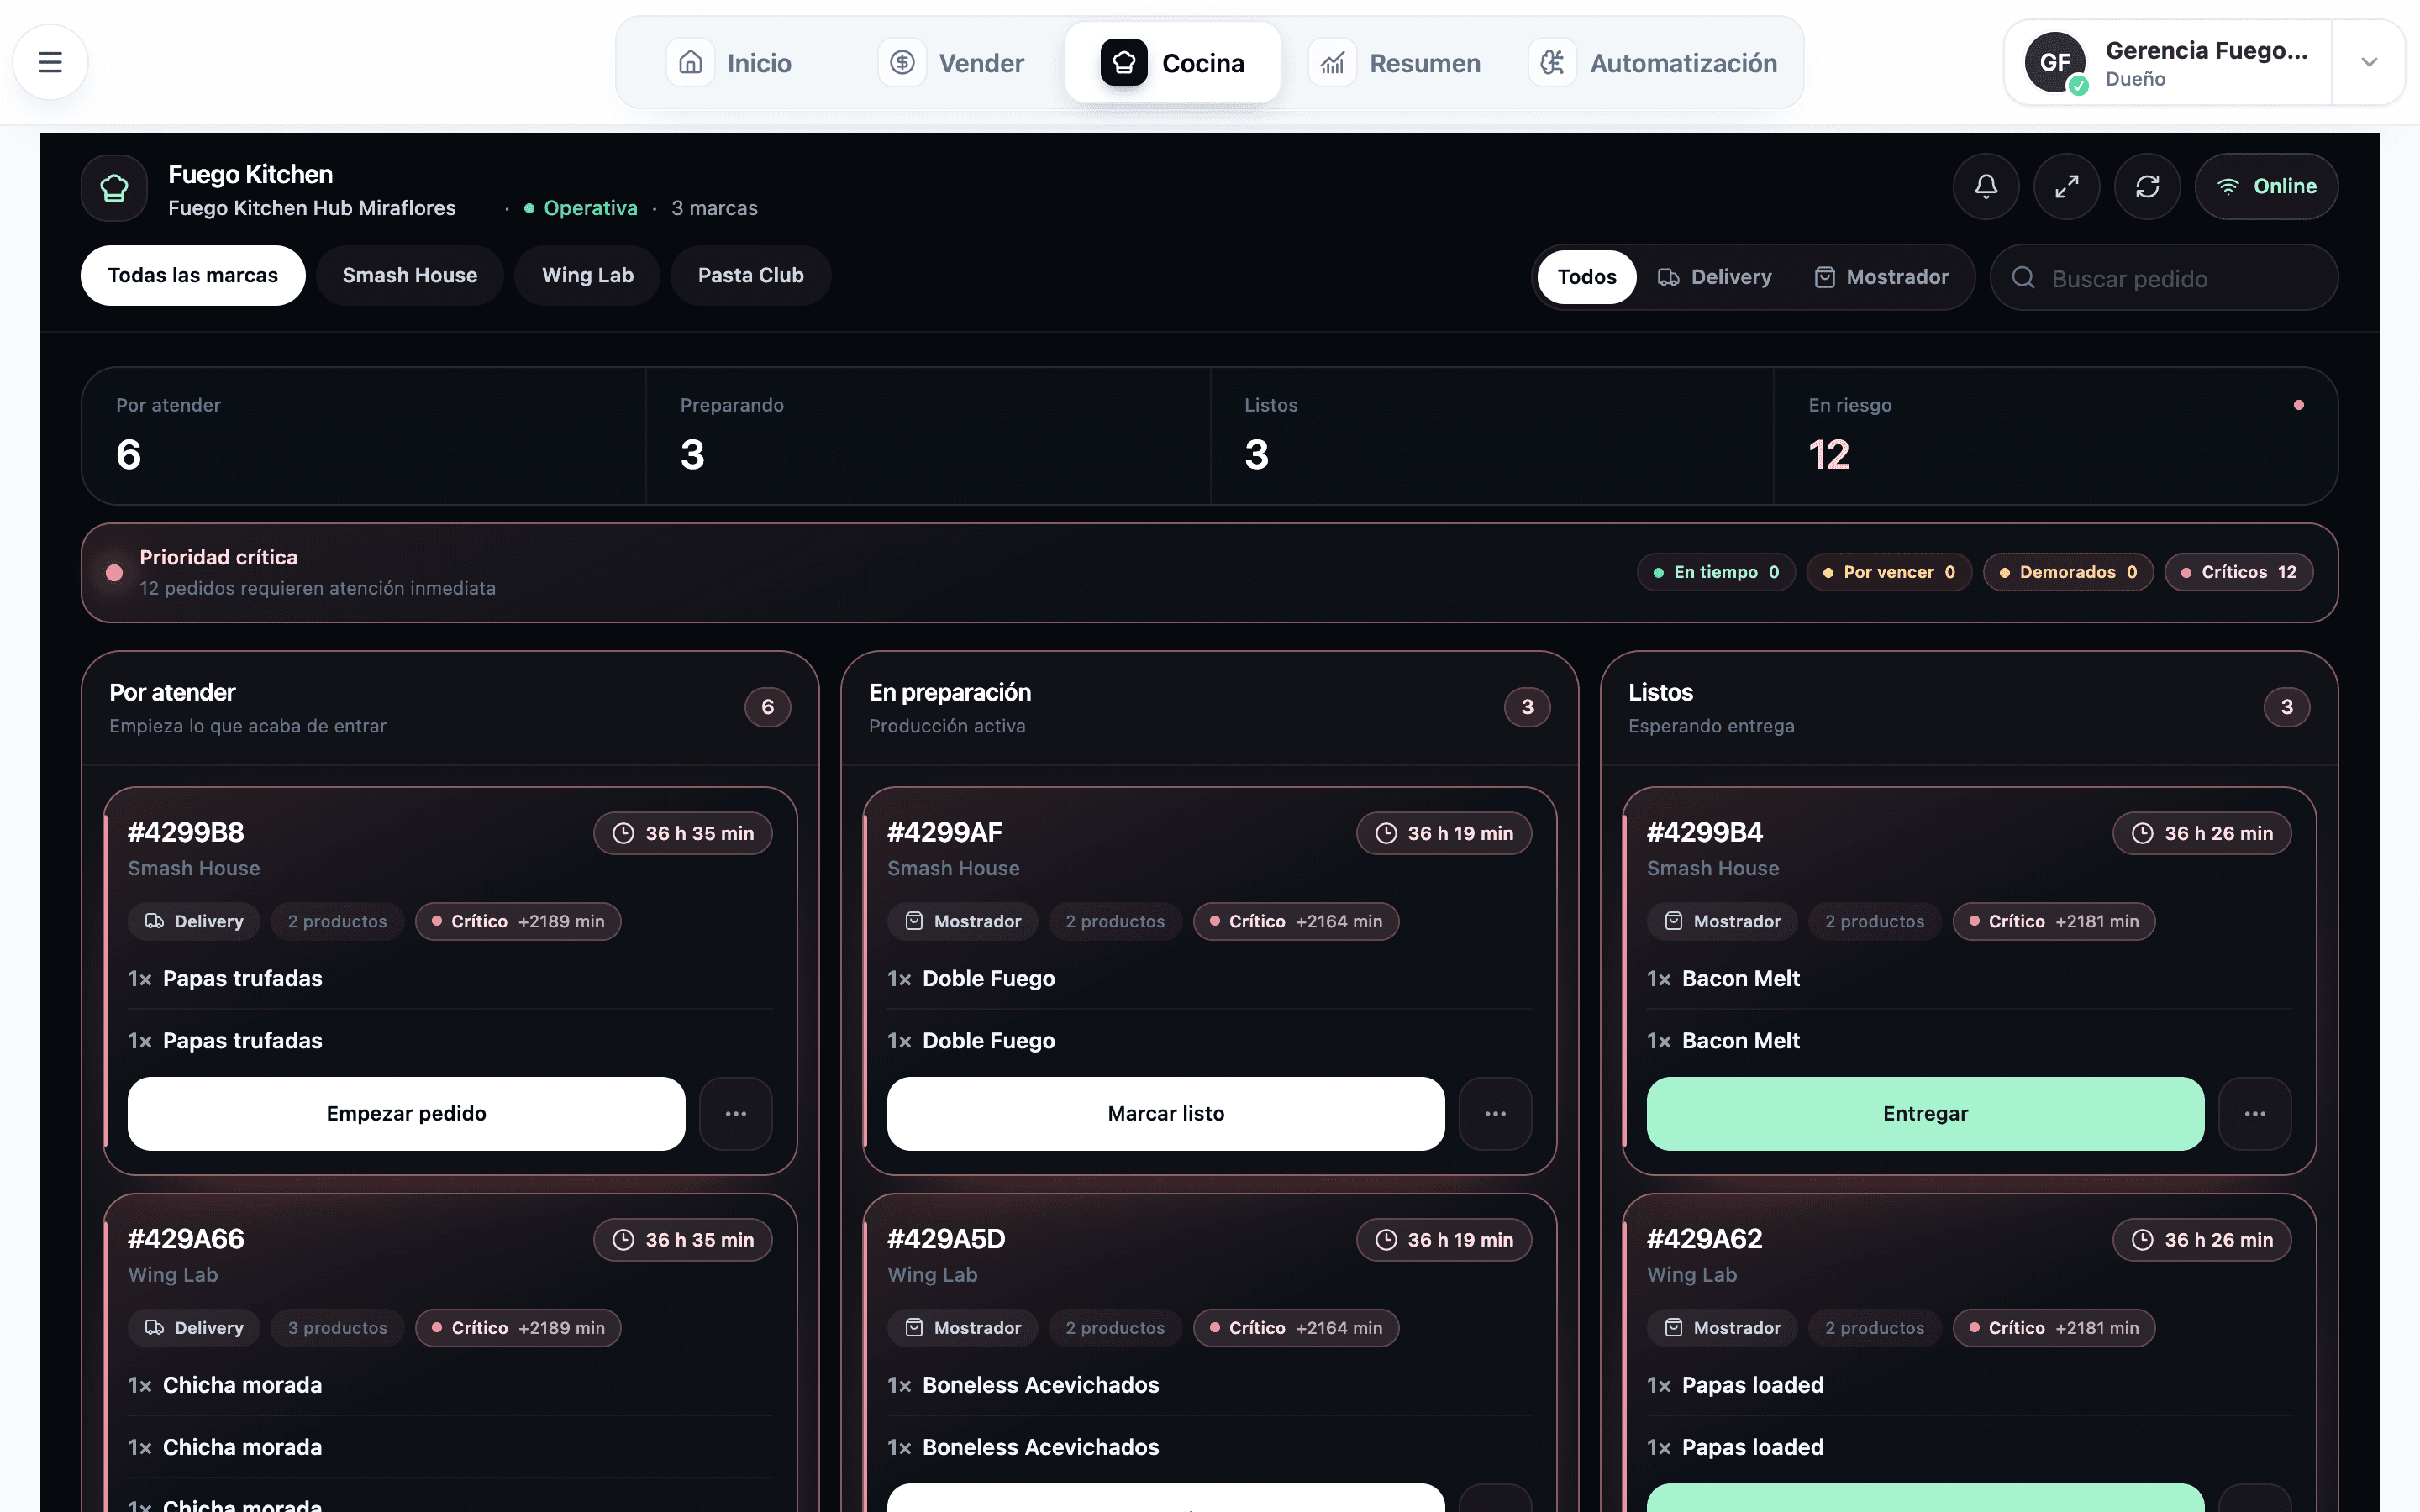Screen dimensions: 2420x1512
Task: Click the Prioridad crítica alert dot
Action: (x=114, y=573)
